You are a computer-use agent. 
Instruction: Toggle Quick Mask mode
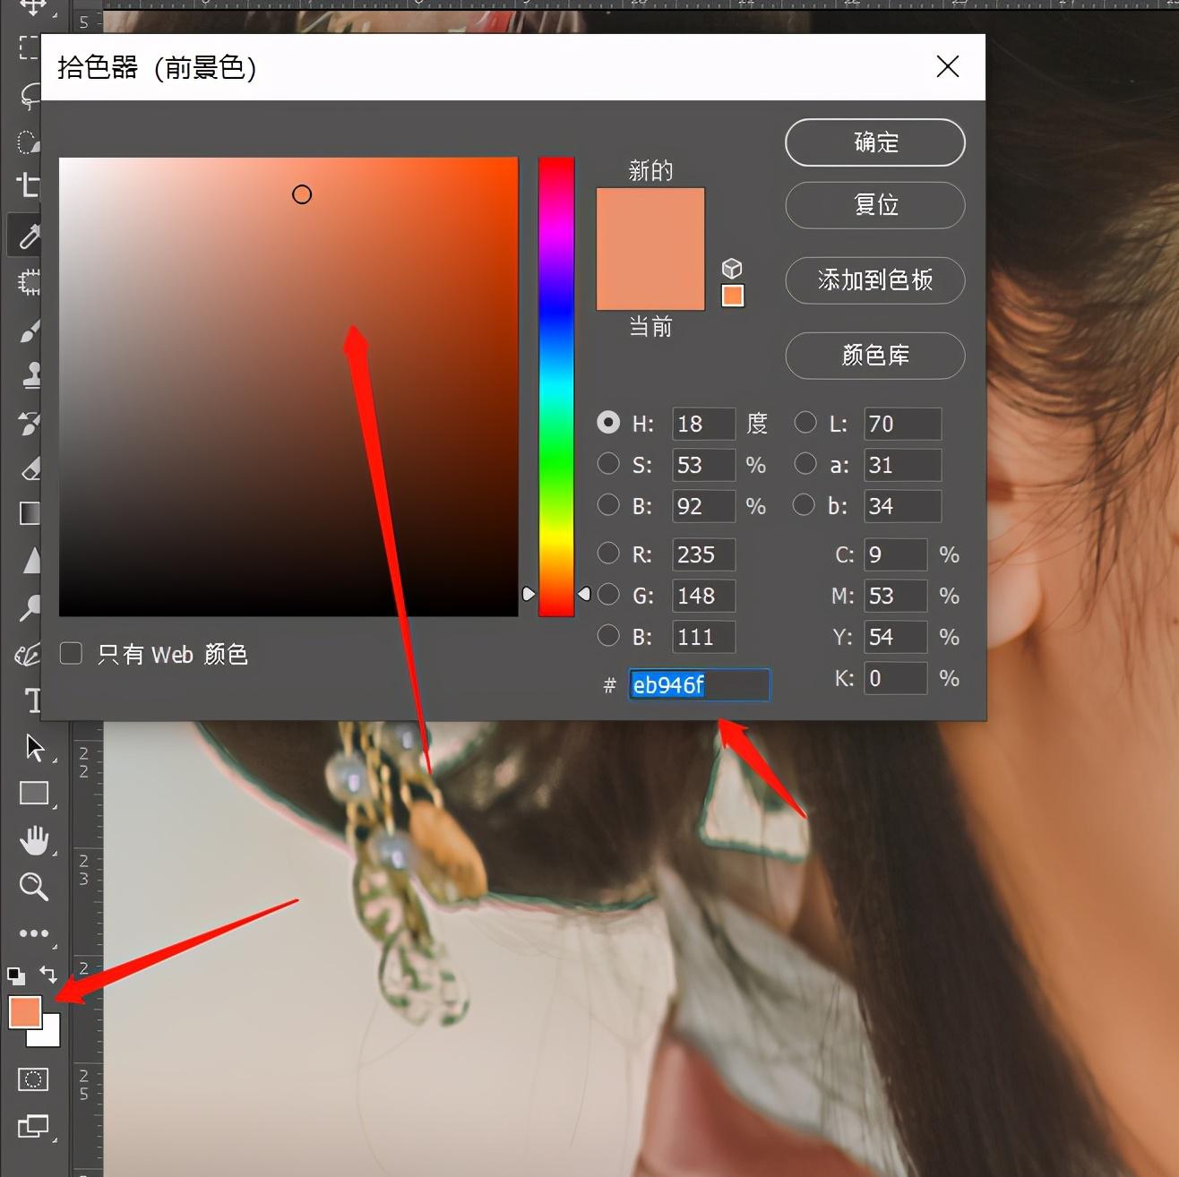click(x=33, y=1079)
